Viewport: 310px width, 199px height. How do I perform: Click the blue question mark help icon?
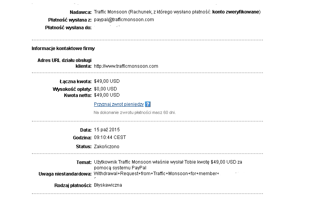pyautogui.click(x=148, y=104)
